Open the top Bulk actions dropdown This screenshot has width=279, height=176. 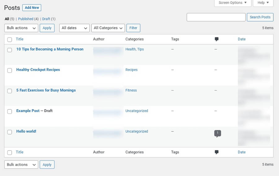pos(21,28)
